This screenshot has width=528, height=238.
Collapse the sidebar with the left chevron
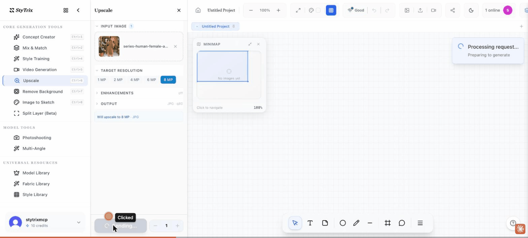coord(78,10)
